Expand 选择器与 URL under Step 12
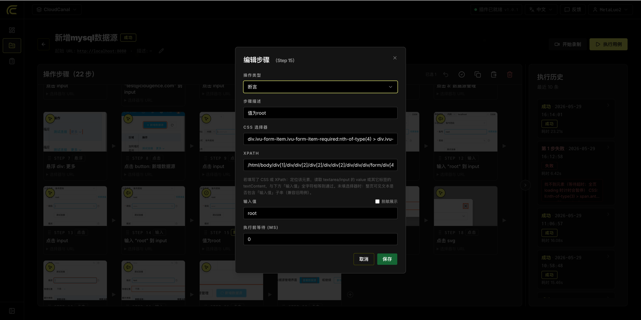641x320 pixels. pos(451,175)
